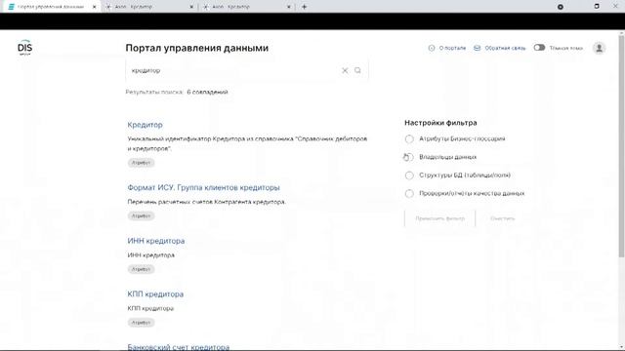Close the third browser tab

tap(289, 7)
